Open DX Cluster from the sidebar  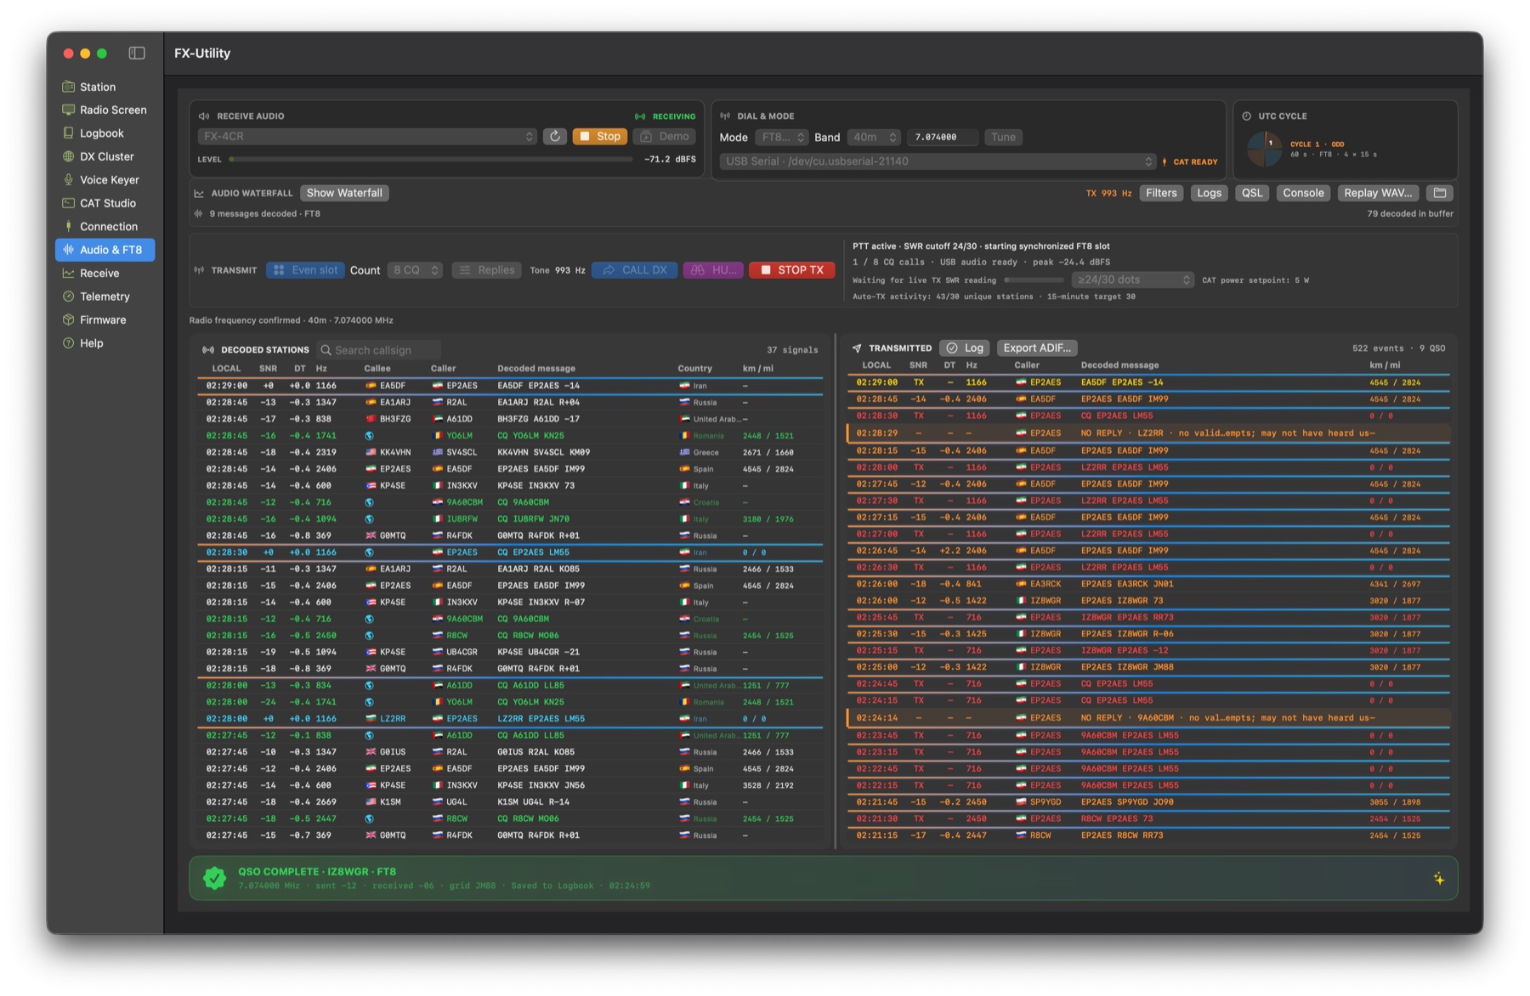(x=105, y=156)
